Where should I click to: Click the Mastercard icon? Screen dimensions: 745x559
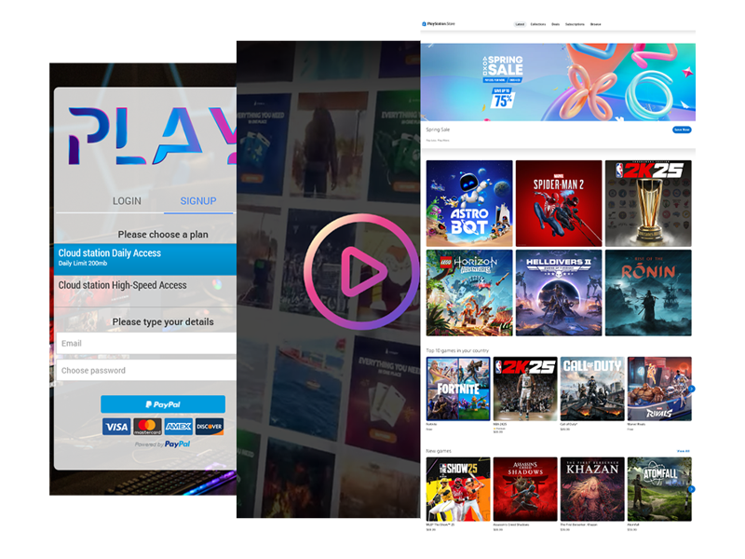[147, 427]
